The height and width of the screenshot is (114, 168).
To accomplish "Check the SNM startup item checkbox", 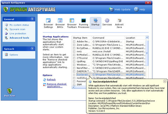I will (x=74, y=84).
